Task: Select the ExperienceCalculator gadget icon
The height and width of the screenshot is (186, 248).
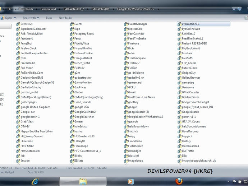Action: pos(18,29)
